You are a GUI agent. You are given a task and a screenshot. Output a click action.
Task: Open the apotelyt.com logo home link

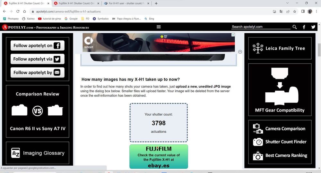[x=46, y=27]
